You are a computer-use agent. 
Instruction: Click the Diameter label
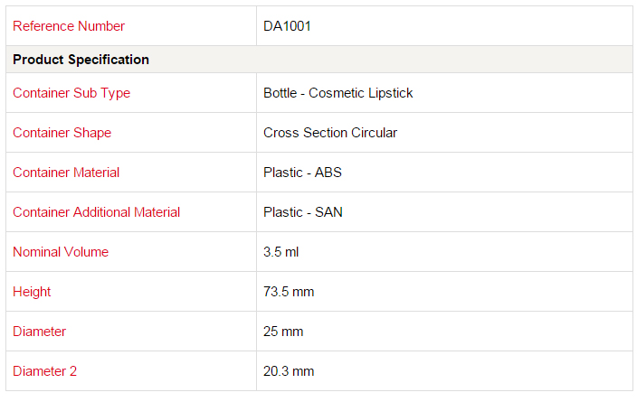tap(40, 332)
